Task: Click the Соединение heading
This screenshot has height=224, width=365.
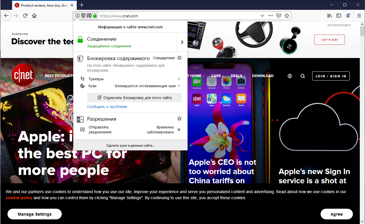Action: click(102, 39)
